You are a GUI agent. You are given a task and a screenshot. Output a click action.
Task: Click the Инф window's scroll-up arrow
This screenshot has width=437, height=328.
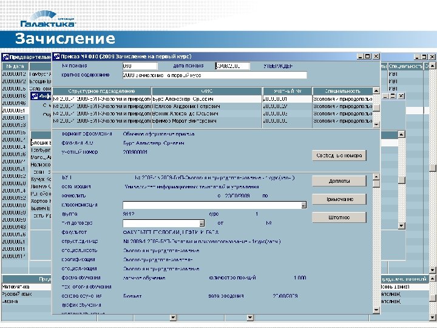click(401, 134)
